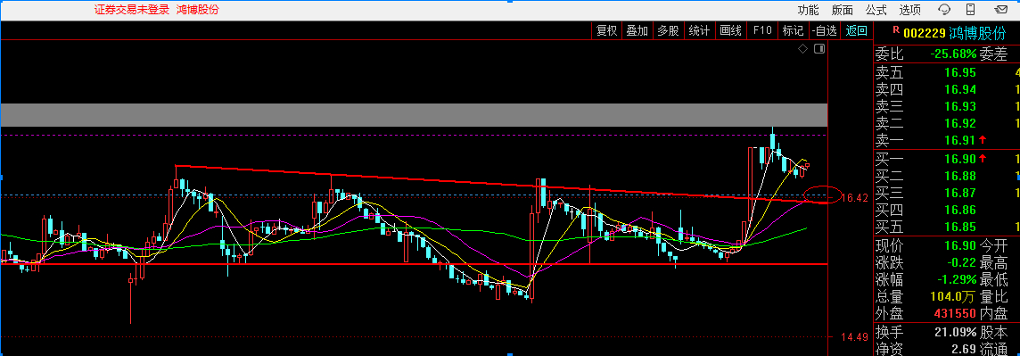This screenshot has height=356, width=1020.
Task: Open the mail message icon
Action: [x=999, y=10]
